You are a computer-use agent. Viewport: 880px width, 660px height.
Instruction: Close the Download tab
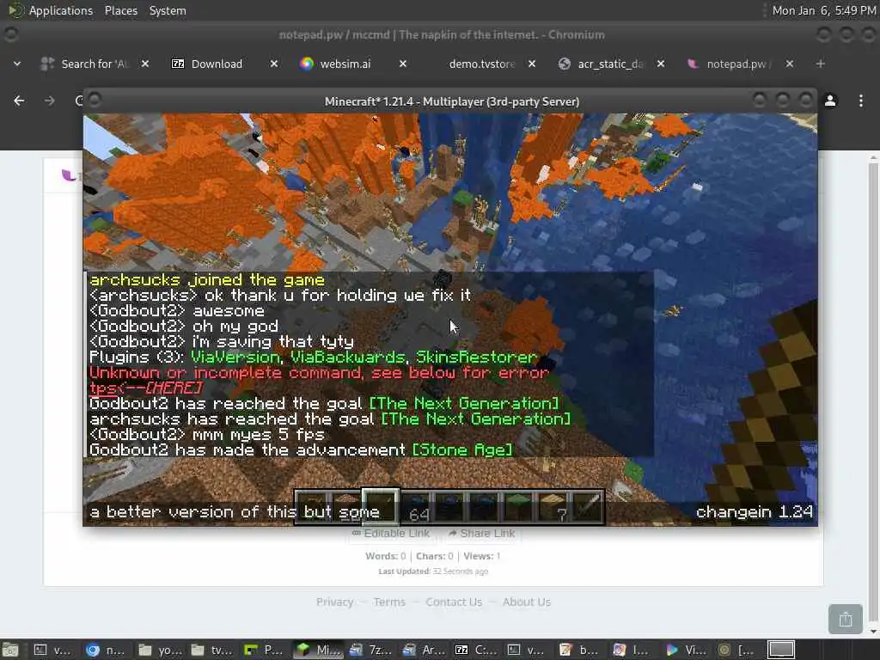tap(274, 64)
